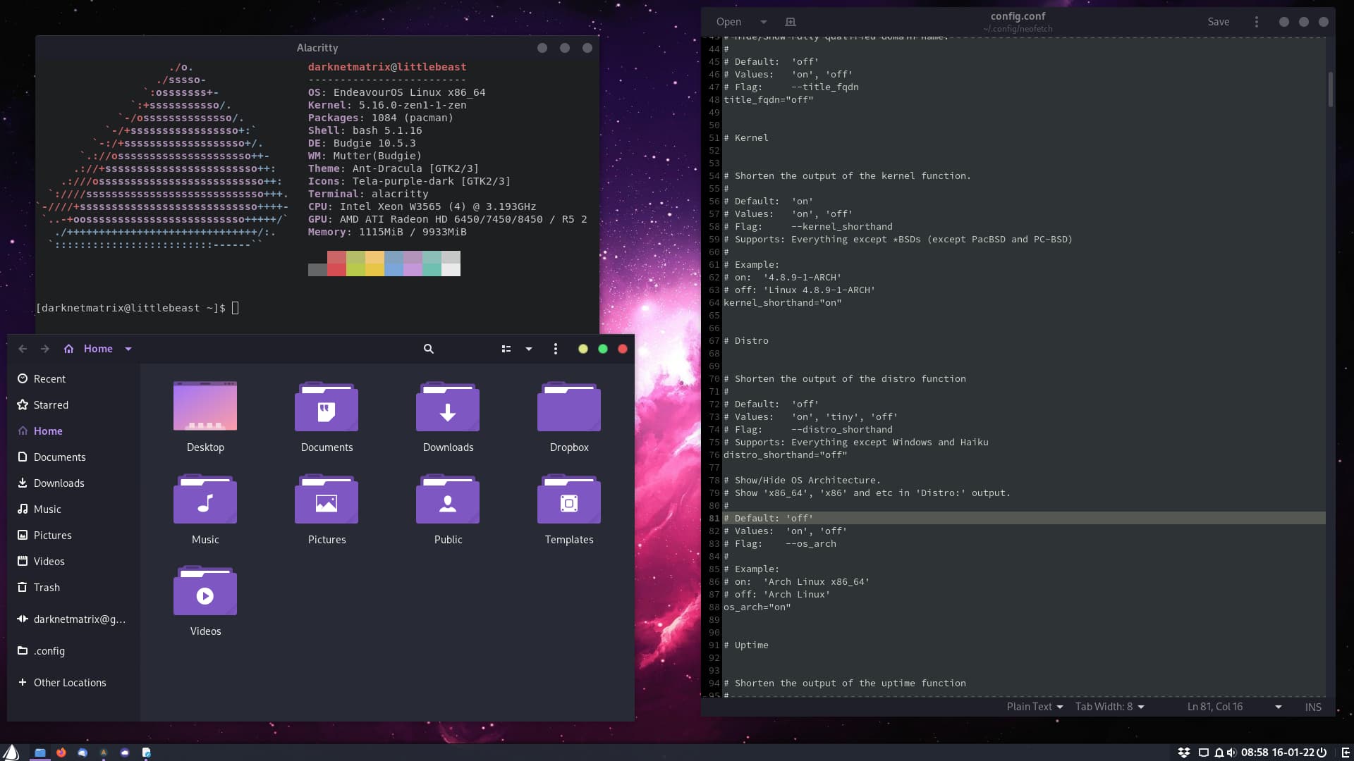The width and height of the screenshot is (1354, 761).
Task: Open Ln 81, Col 16 position dropdown
Action: [1234, 707]
